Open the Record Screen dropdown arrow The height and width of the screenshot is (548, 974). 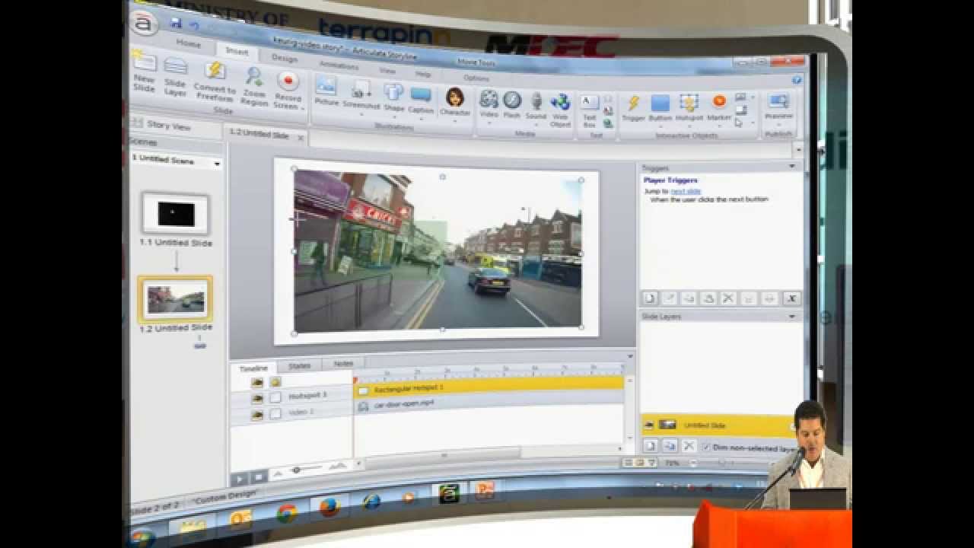(301, 109)
